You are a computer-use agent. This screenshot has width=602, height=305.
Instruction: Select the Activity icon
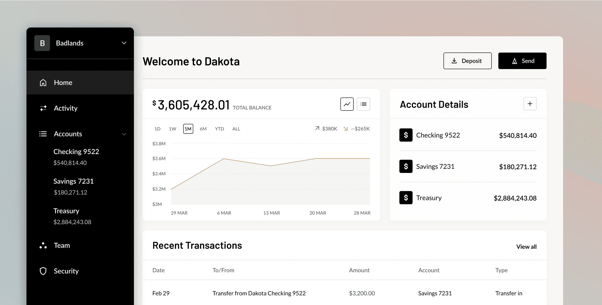point(43,108)
